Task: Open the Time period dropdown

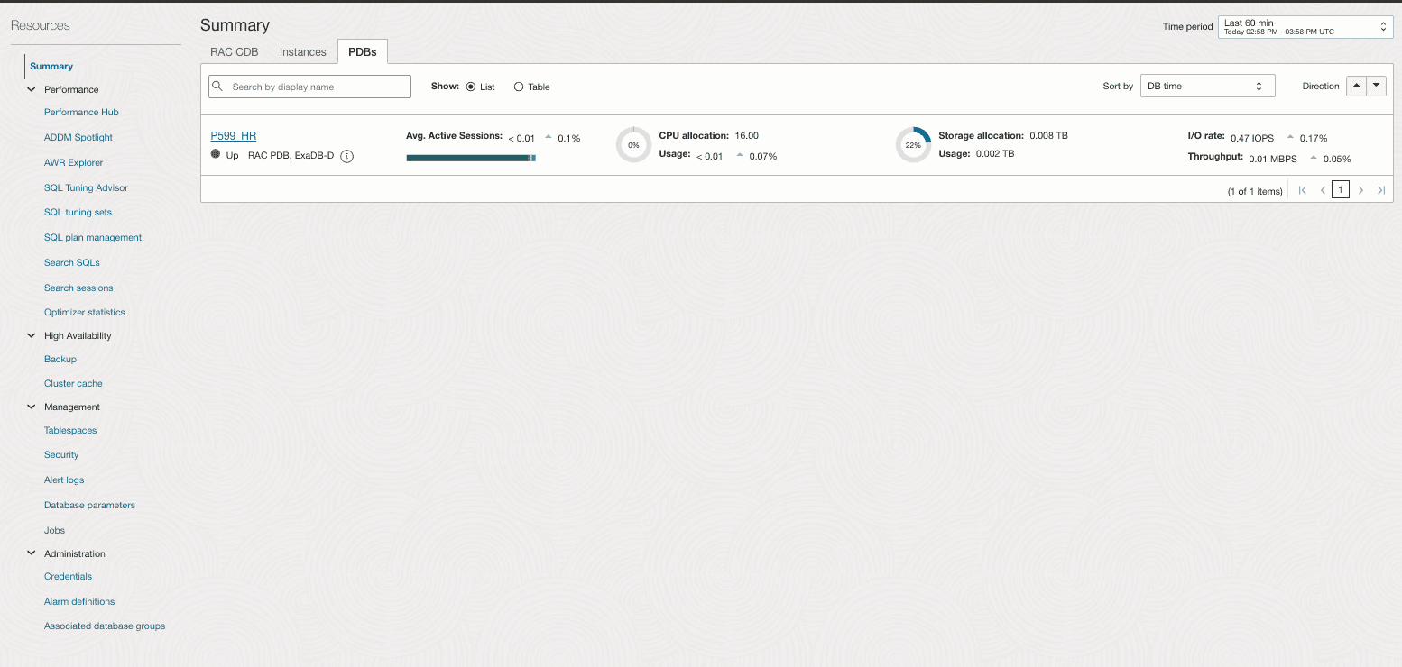Action: click(1305, 27)
